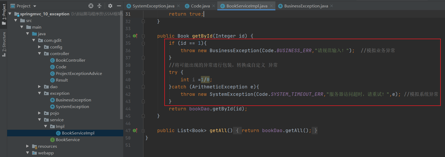Click the BusinessException class icon

[52, 100]
